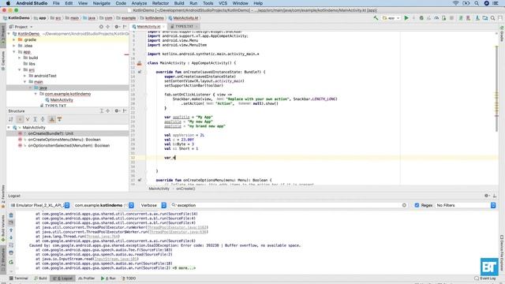Click the restart icon in Logcat sidebar

(x=11, y=262)
